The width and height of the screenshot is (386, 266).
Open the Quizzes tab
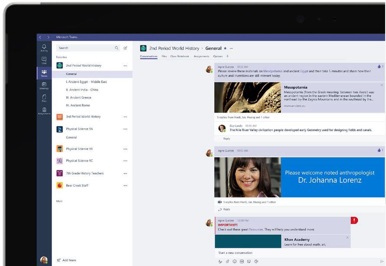point(218,56)
